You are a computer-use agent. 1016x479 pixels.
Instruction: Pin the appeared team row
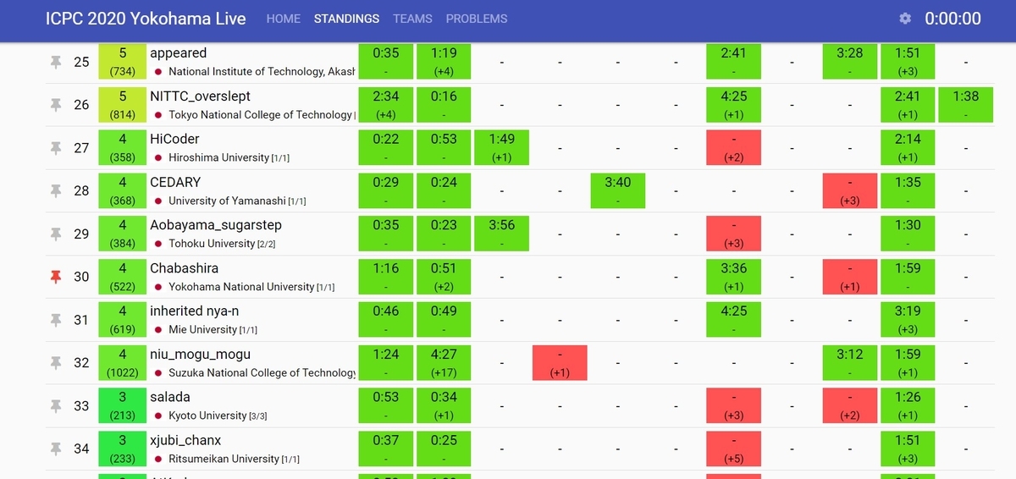(x=56, y=62)
